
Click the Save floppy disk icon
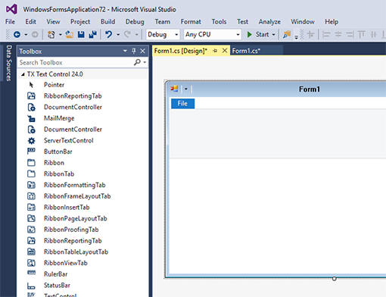click(x=81, y=34)
